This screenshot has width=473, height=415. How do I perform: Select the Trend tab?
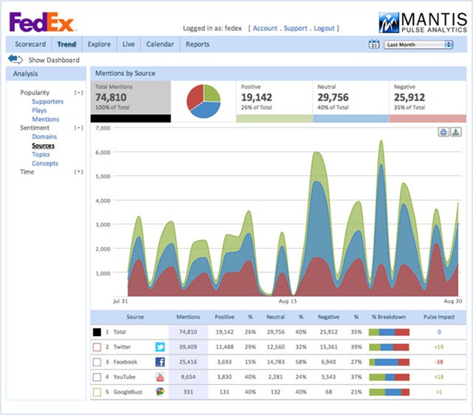coord(67,44)
